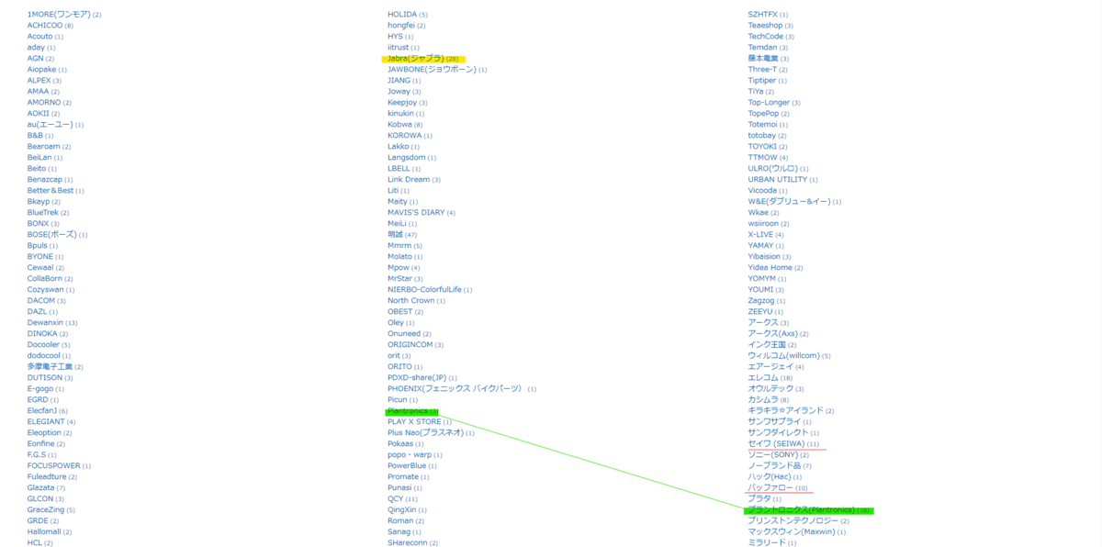Viewport: 1102px width, 547px height.
Task: Click the ElecfanJ brand link
Action: click(43, 411)
